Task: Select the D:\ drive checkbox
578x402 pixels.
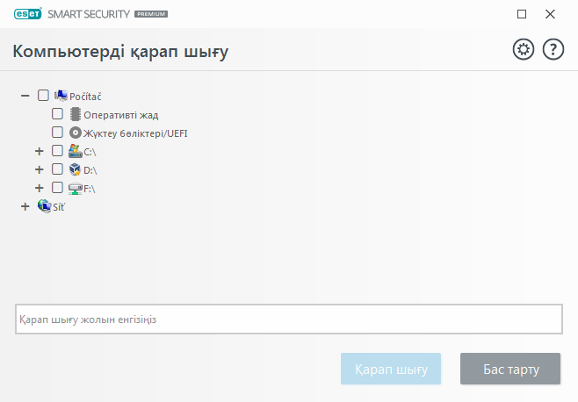Action: coord(57,169)
